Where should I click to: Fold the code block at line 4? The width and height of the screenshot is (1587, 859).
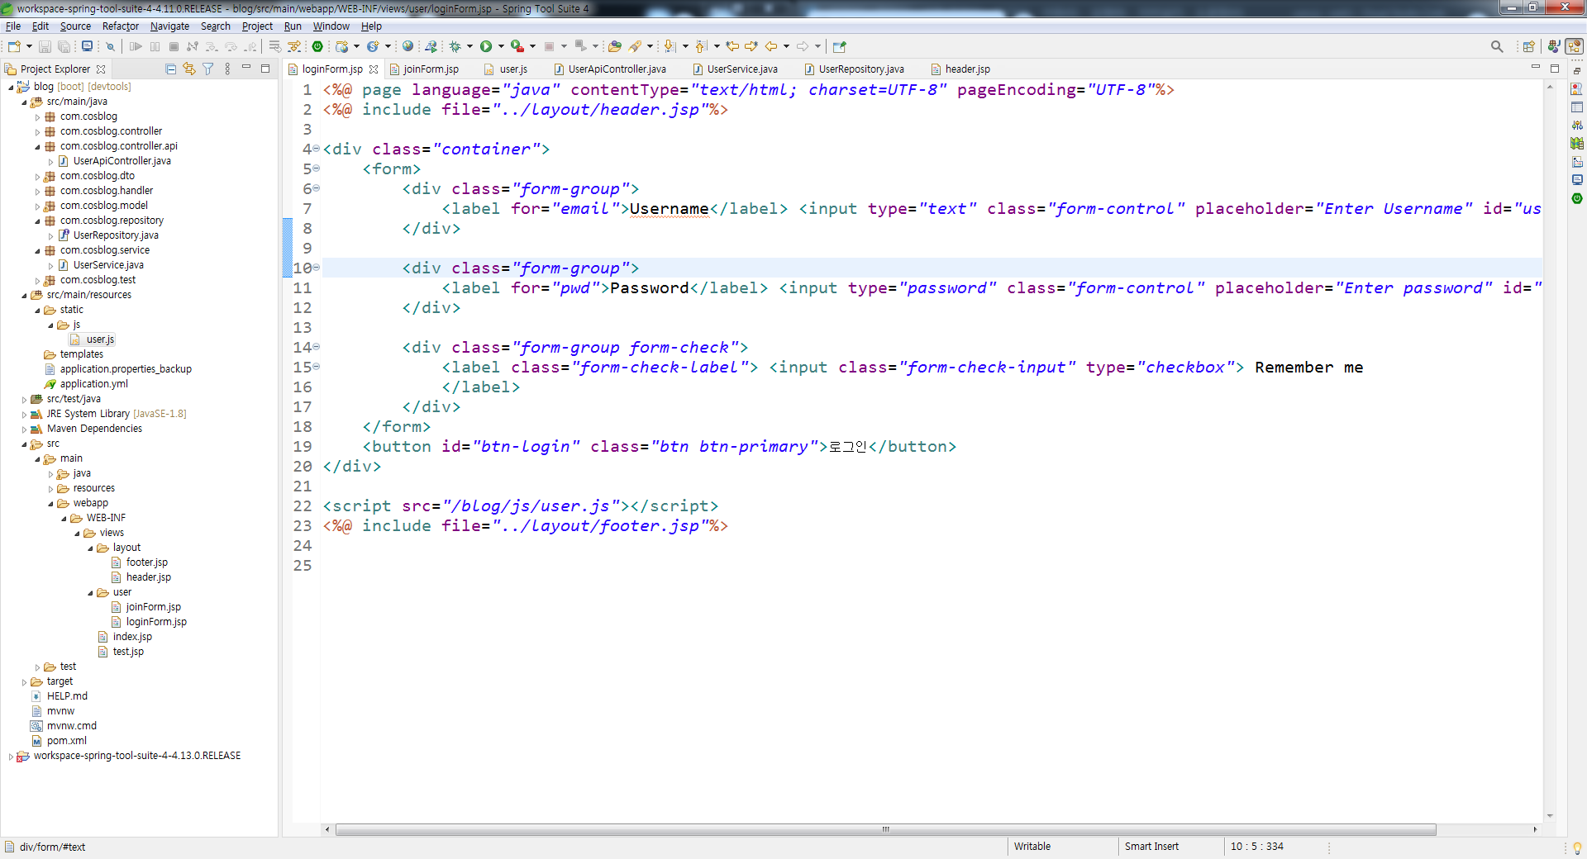pos(316,149)
